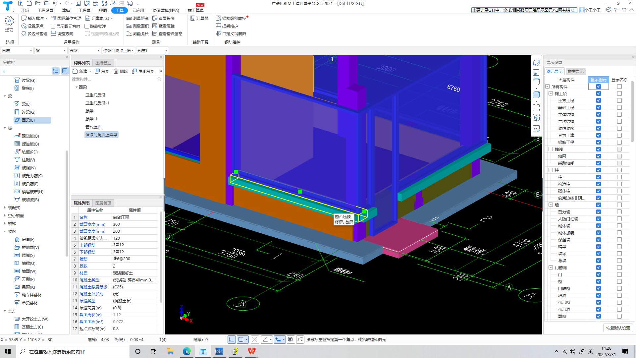The width and height of the screenshot is (636, 358).
Task: Enable 隐藏批注 checkbox
Action: pyautogui.click(x=87, y=26)
